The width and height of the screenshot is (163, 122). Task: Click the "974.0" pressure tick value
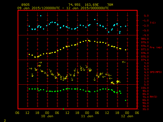tap(145, 60)
